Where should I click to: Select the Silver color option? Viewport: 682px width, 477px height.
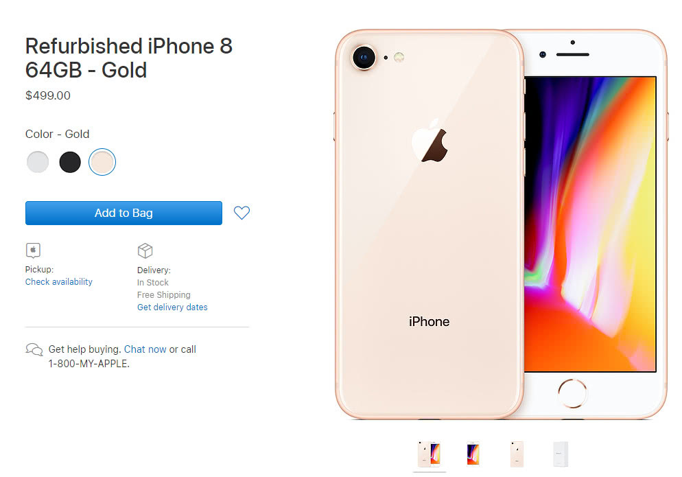[38, 162]
